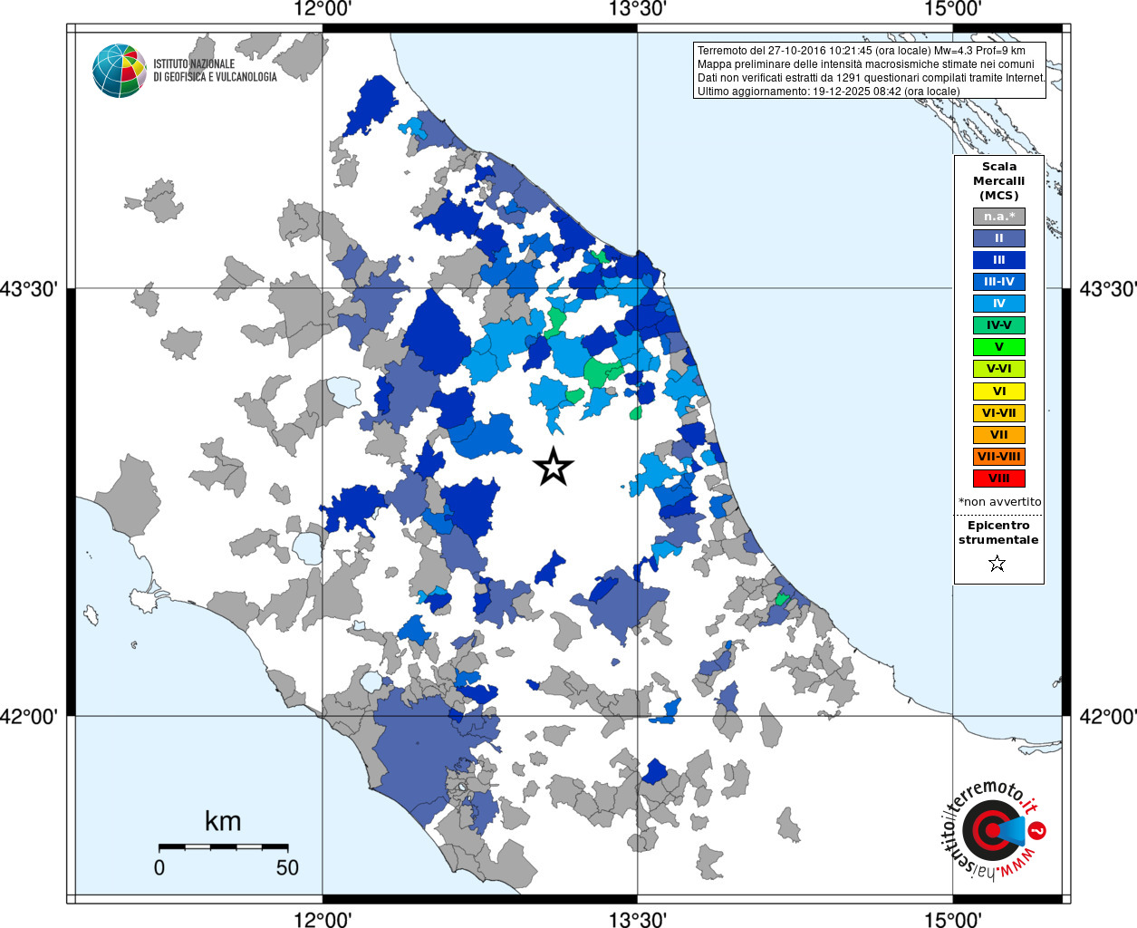Select the gray n.a.* legend swatch

998,217
